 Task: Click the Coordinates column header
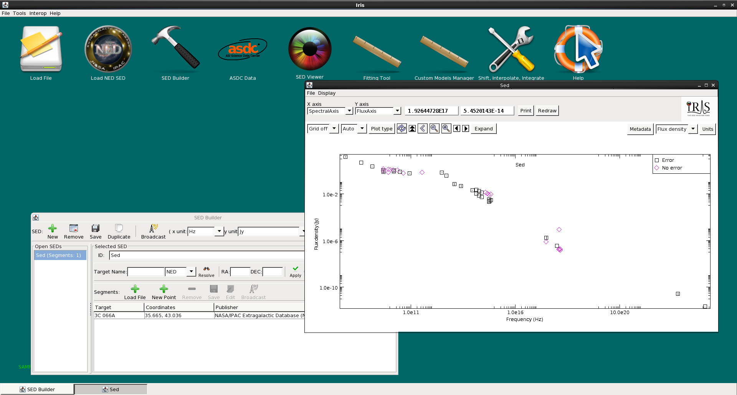(179, 308)
